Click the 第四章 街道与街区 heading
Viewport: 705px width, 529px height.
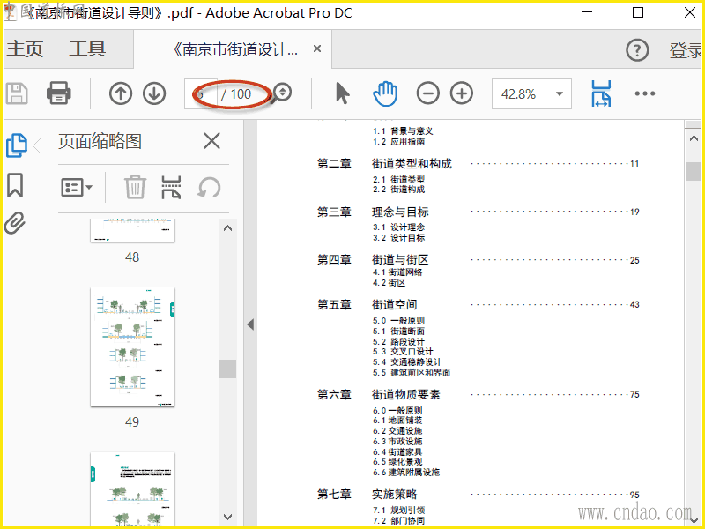pos(373,260)
